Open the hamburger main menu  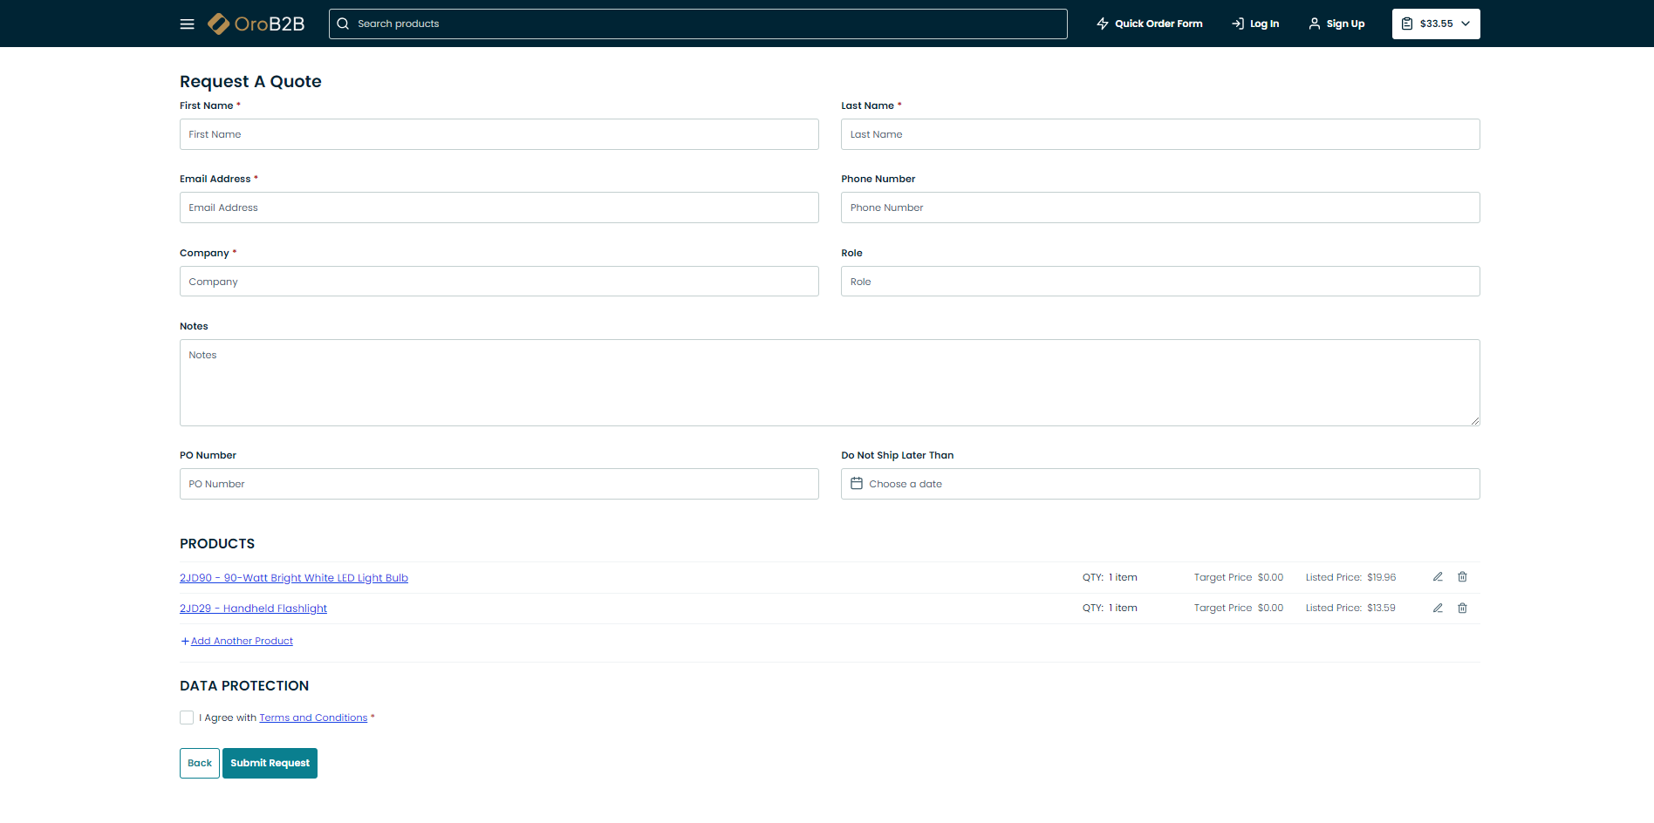(187, 24)
